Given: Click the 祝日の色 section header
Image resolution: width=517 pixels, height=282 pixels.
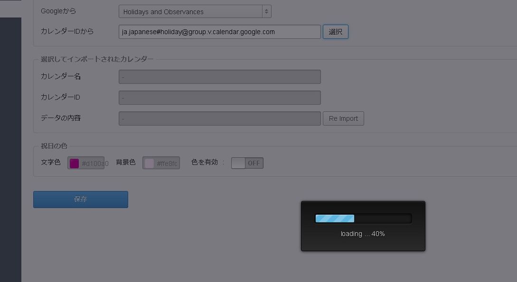Looking at the screenshot, I should [53, 146].
